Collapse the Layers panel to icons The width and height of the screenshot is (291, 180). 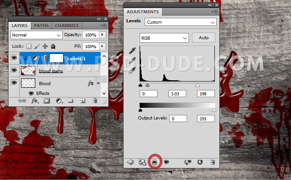point(99,19)
